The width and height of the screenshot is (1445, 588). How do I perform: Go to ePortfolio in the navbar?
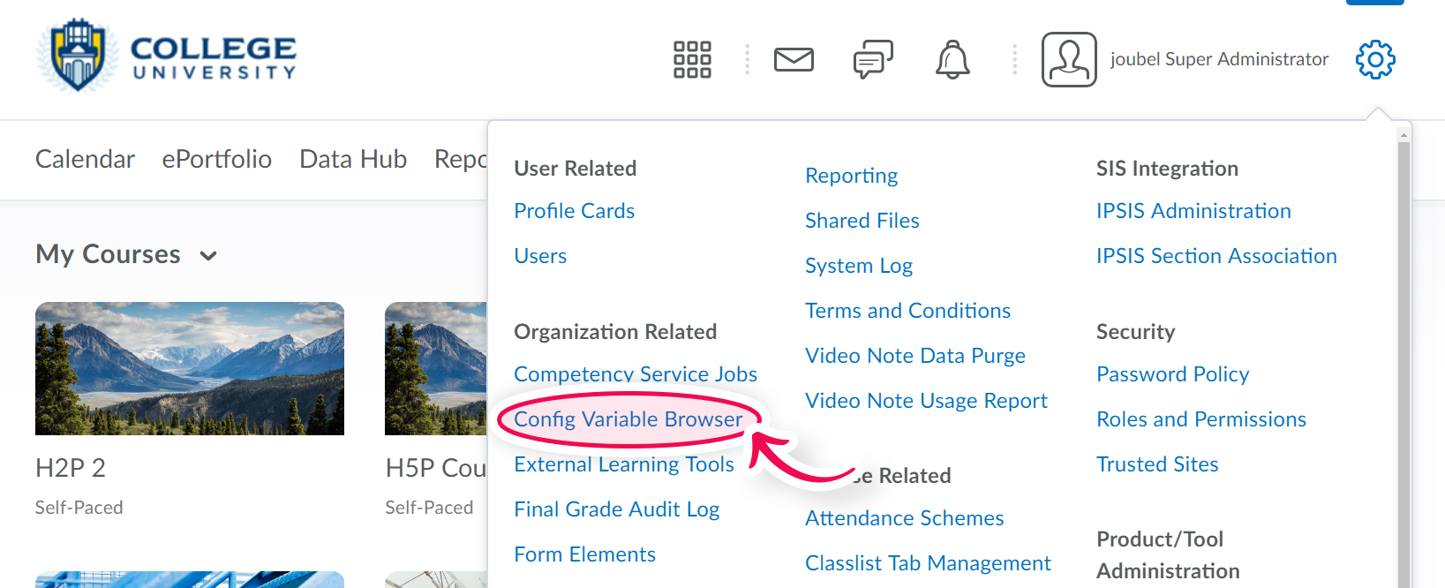216,159
